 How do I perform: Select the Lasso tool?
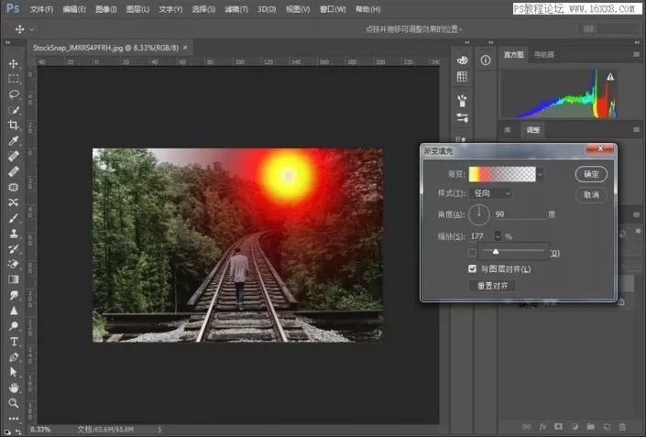coord(14,94)
